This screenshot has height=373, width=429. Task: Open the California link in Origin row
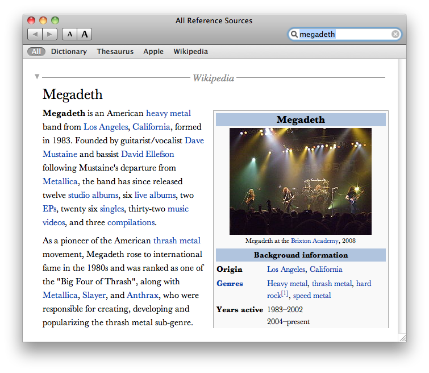click(x=326, y=269)
